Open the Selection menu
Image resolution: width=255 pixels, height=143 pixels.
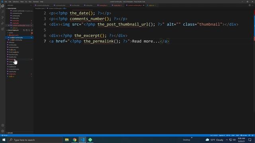pyautogui.click(x=16, y=2)
